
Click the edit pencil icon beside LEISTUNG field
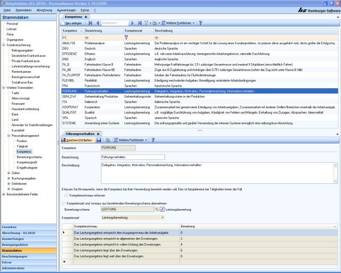tap(162, 210)
